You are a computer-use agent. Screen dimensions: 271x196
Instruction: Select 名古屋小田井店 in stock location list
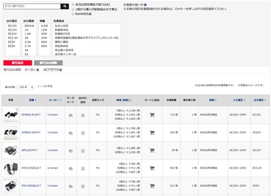pyautogui.click(x=64, y=50)
